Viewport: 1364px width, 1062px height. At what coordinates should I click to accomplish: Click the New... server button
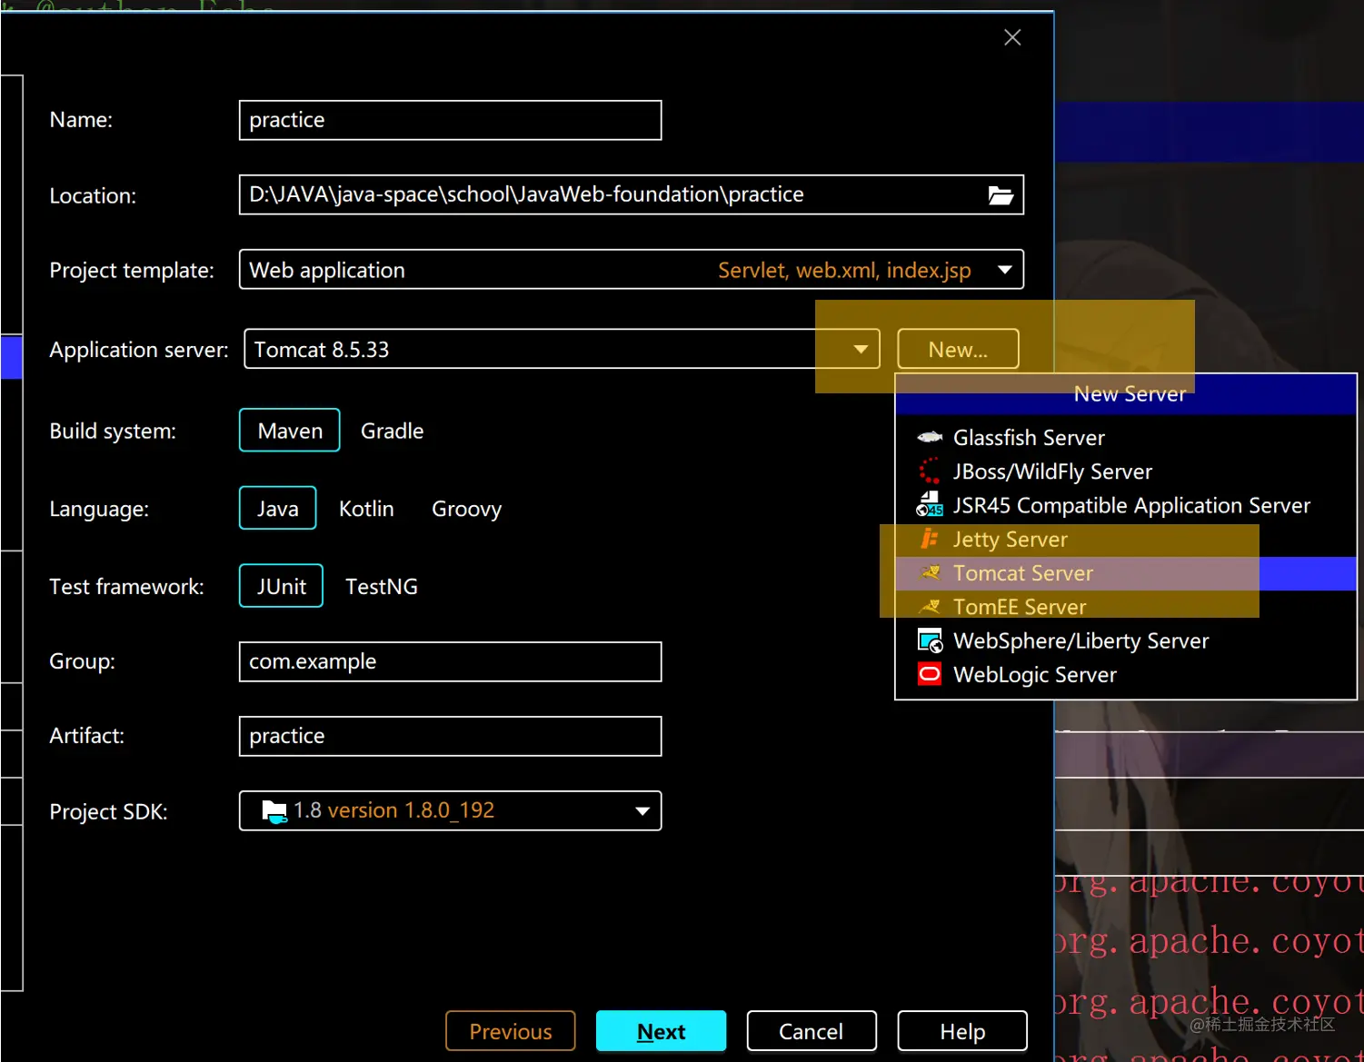[x=958, y=350]
